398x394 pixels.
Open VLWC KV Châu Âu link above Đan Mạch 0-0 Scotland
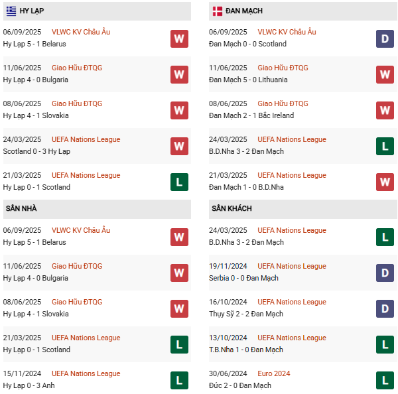tap(287, 32)
